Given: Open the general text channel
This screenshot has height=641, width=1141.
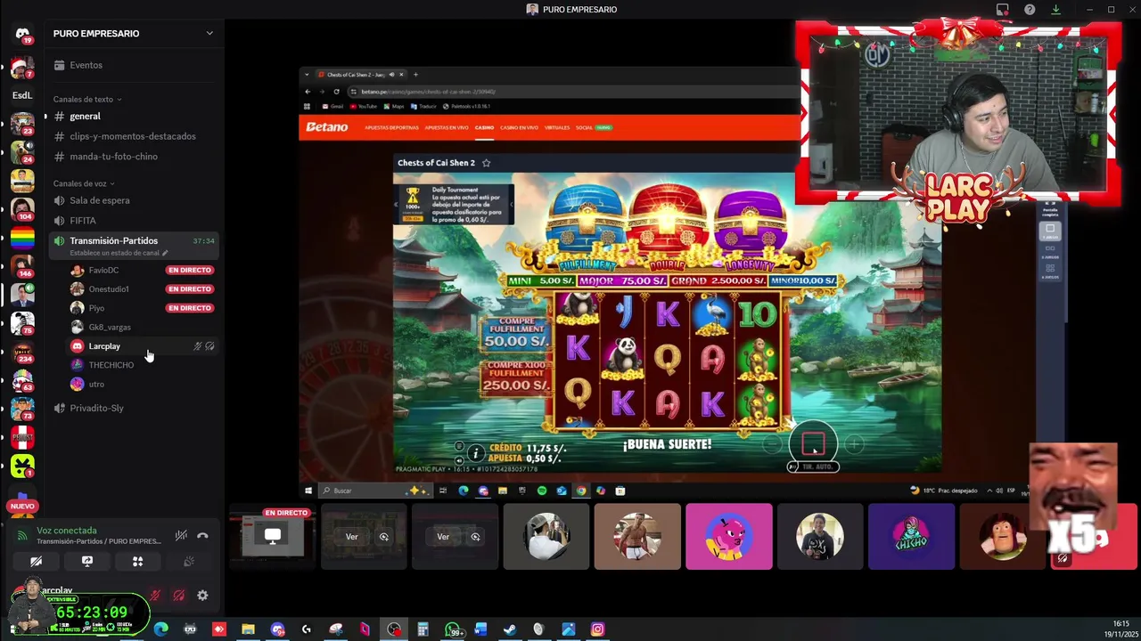Looking at the screenshot, I should click(85, 117).
